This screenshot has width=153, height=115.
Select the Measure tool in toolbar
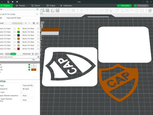coord(132,11)
